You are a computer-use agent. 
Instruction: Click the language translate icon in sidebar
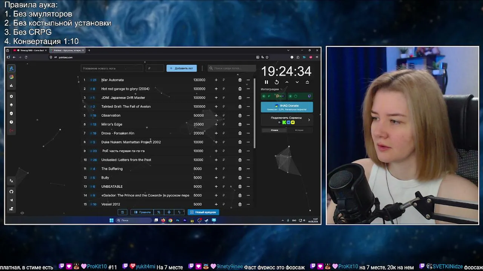coord(11,181)
